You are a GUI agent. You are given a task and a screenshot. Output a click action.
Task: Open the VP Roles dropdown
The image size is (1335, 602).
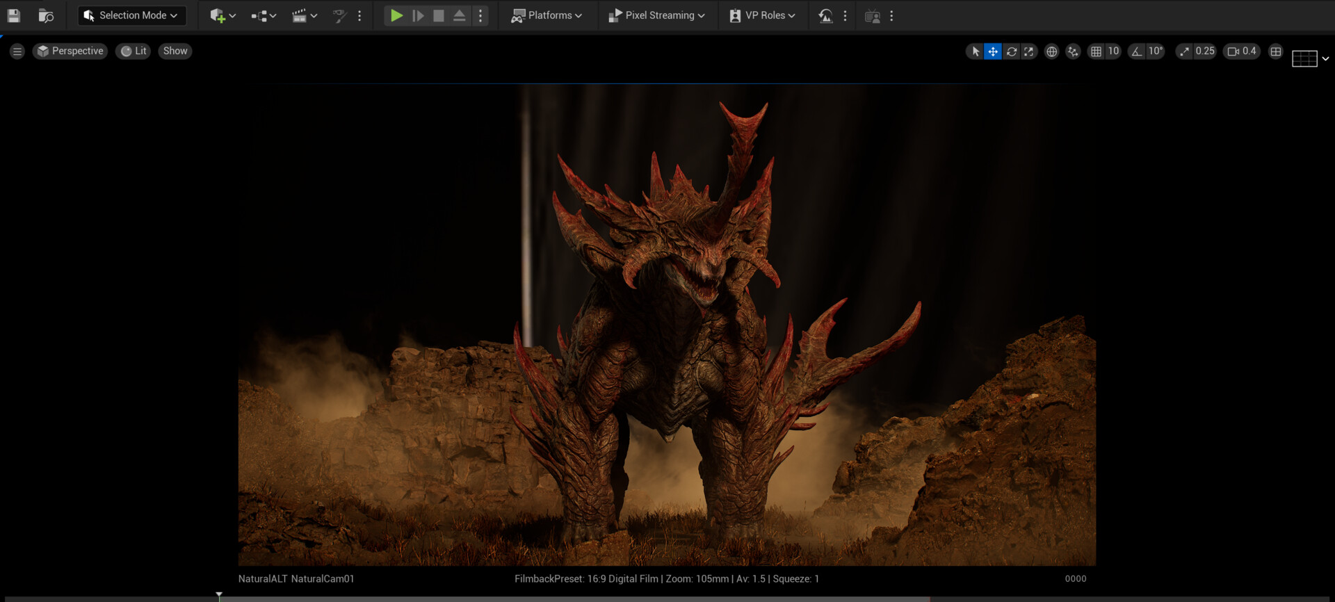(762, 15)
